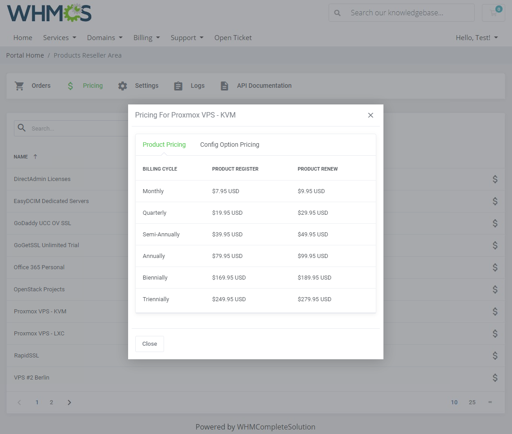This screenshot has width=512, height=434.
Task: Open the shopping cart icon
Action: coord(493,13)
